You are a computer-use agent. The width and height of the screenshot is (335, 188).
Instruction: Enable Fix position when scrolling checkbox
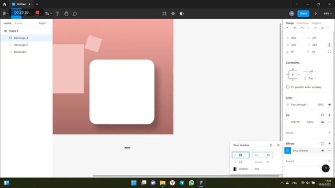(x=288, y=87)
